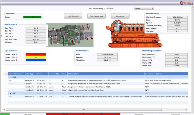The height and width of the screenshot is (115, 194).
Task: Click the Risk column header
Action: (64, 74)
